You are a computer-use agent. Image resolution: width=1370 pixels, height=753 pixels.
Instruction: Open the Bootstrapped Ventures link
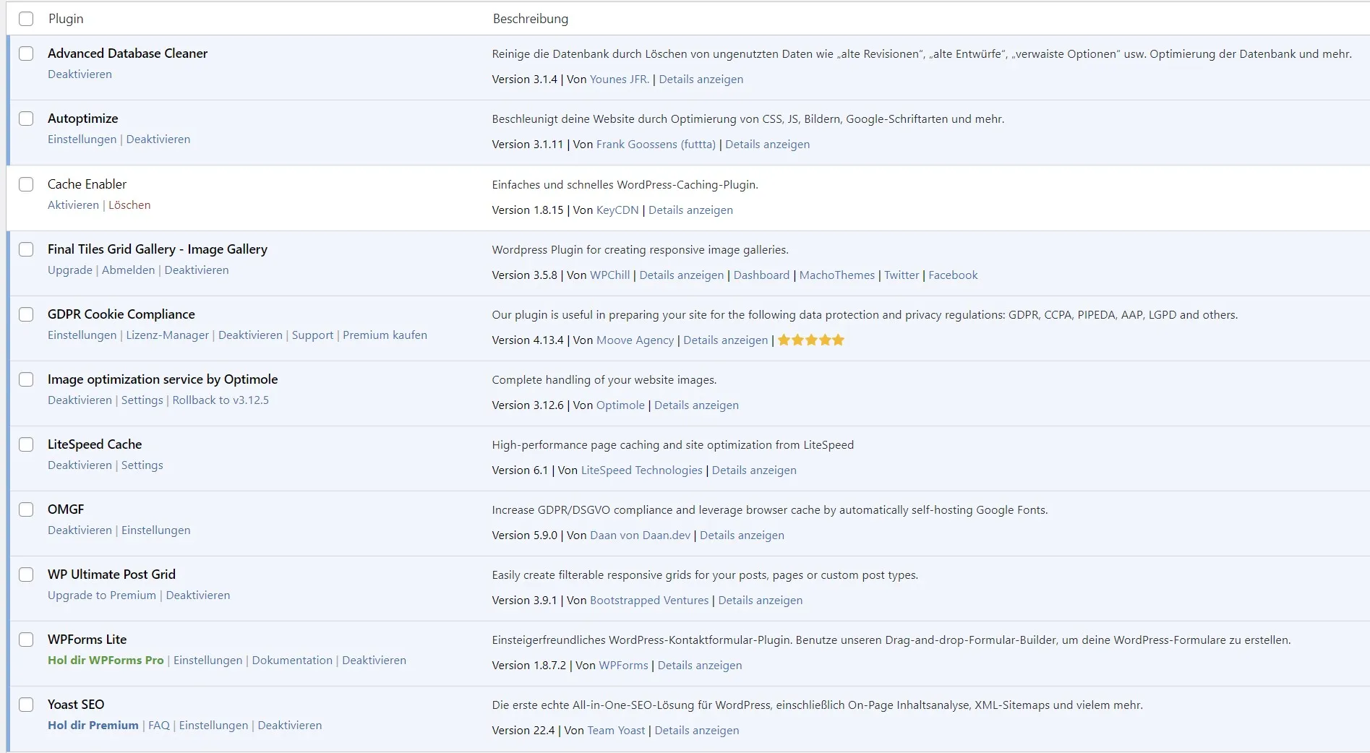point(649,601)
